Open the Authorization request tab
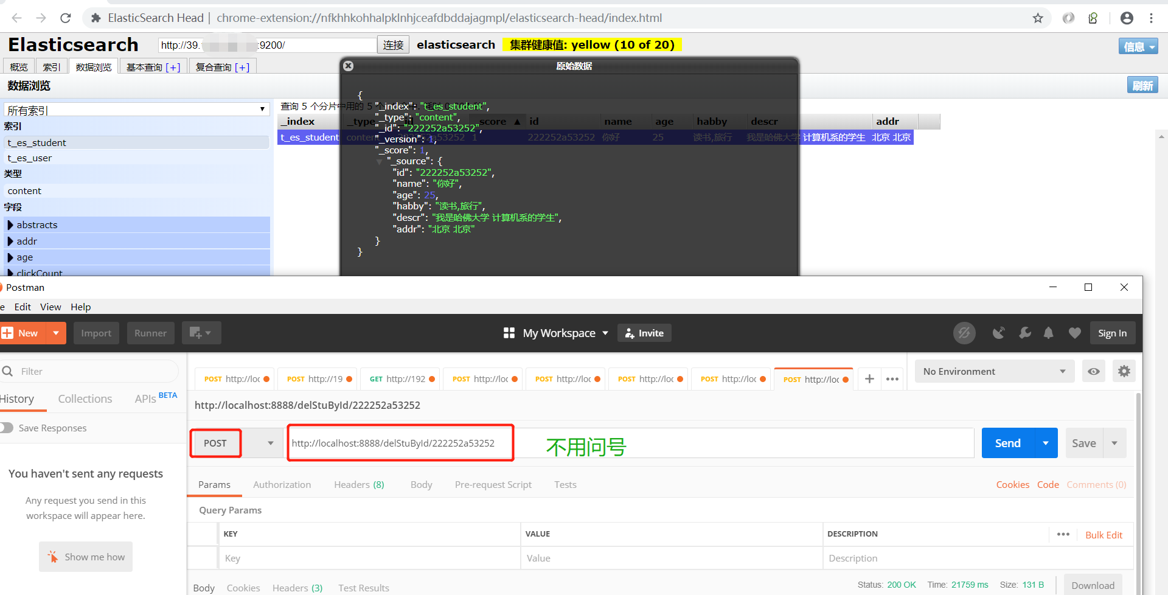This screenshot has height=595, width=1168. pos(282,484)
